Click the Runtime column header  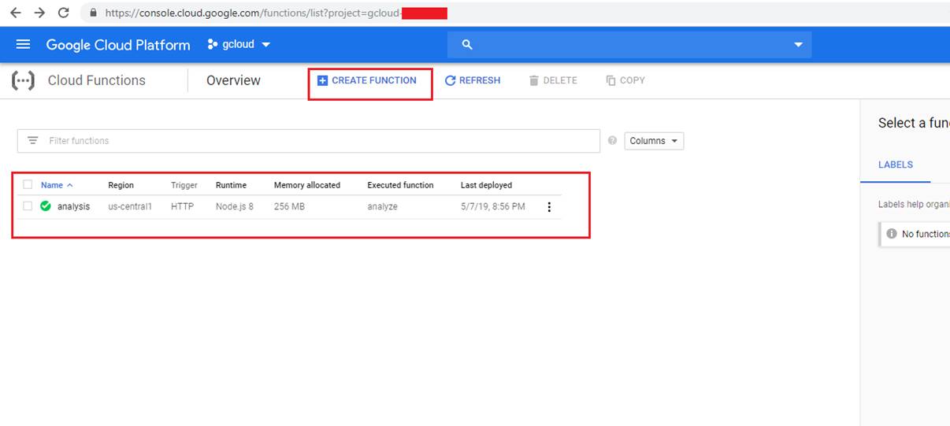pos(231,185)
